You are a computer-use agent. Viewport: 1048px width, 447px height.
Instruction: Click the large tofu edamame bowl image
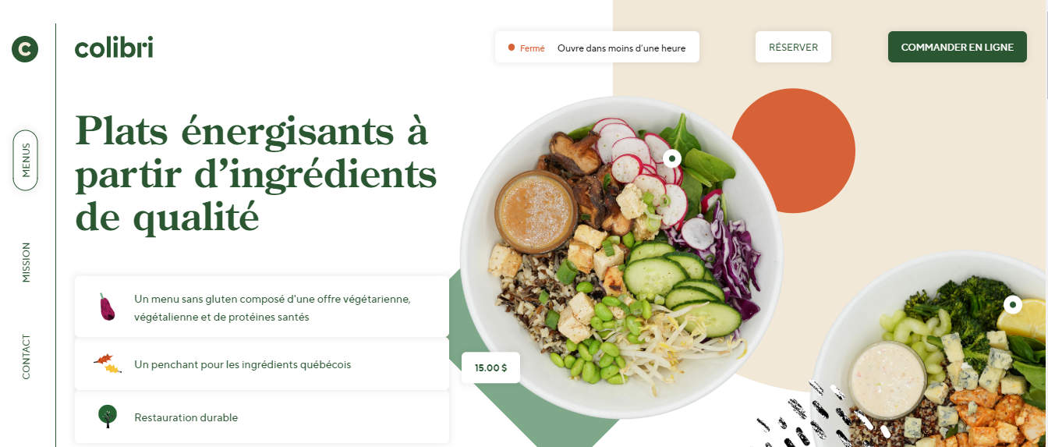621,257
